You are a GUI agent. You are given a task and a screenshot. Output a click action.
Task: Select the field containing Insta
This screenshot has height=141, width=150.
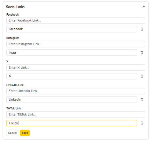coord(71,53)
